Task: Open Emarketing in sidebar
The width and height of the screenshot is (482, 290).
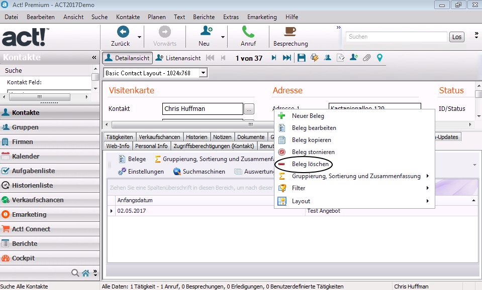Action: coord(50,215)
